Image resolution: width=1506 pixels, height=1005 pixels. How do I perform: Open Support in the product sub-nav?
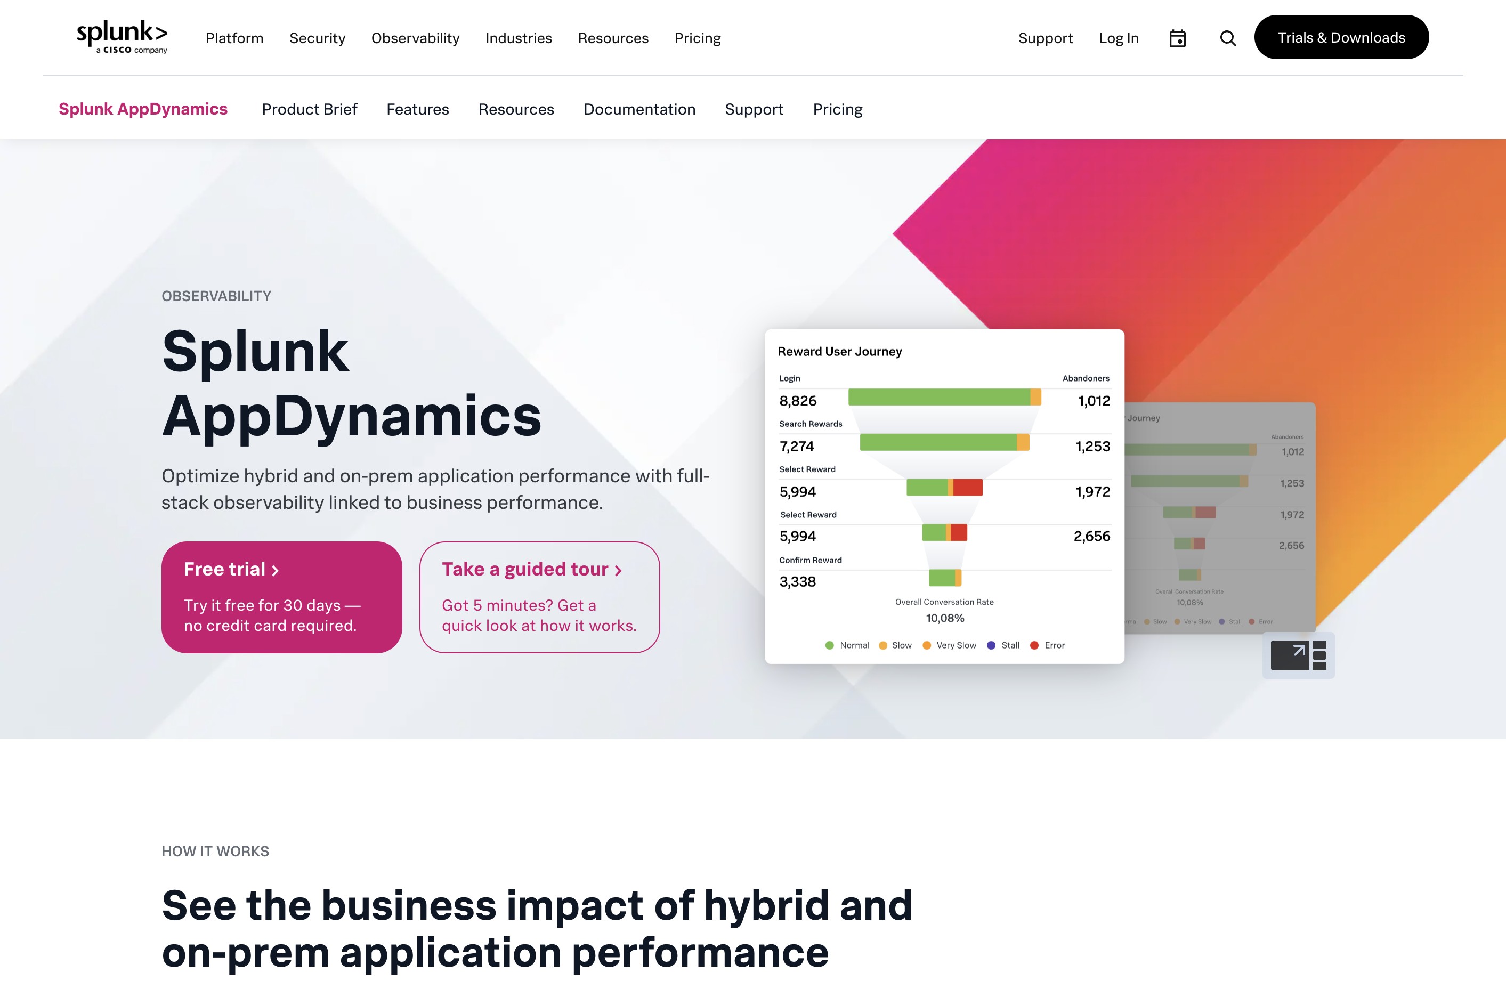coord(754,109)
